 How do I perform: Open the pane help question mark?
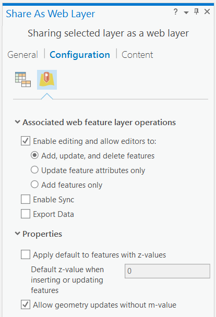(x=175, y=11)
